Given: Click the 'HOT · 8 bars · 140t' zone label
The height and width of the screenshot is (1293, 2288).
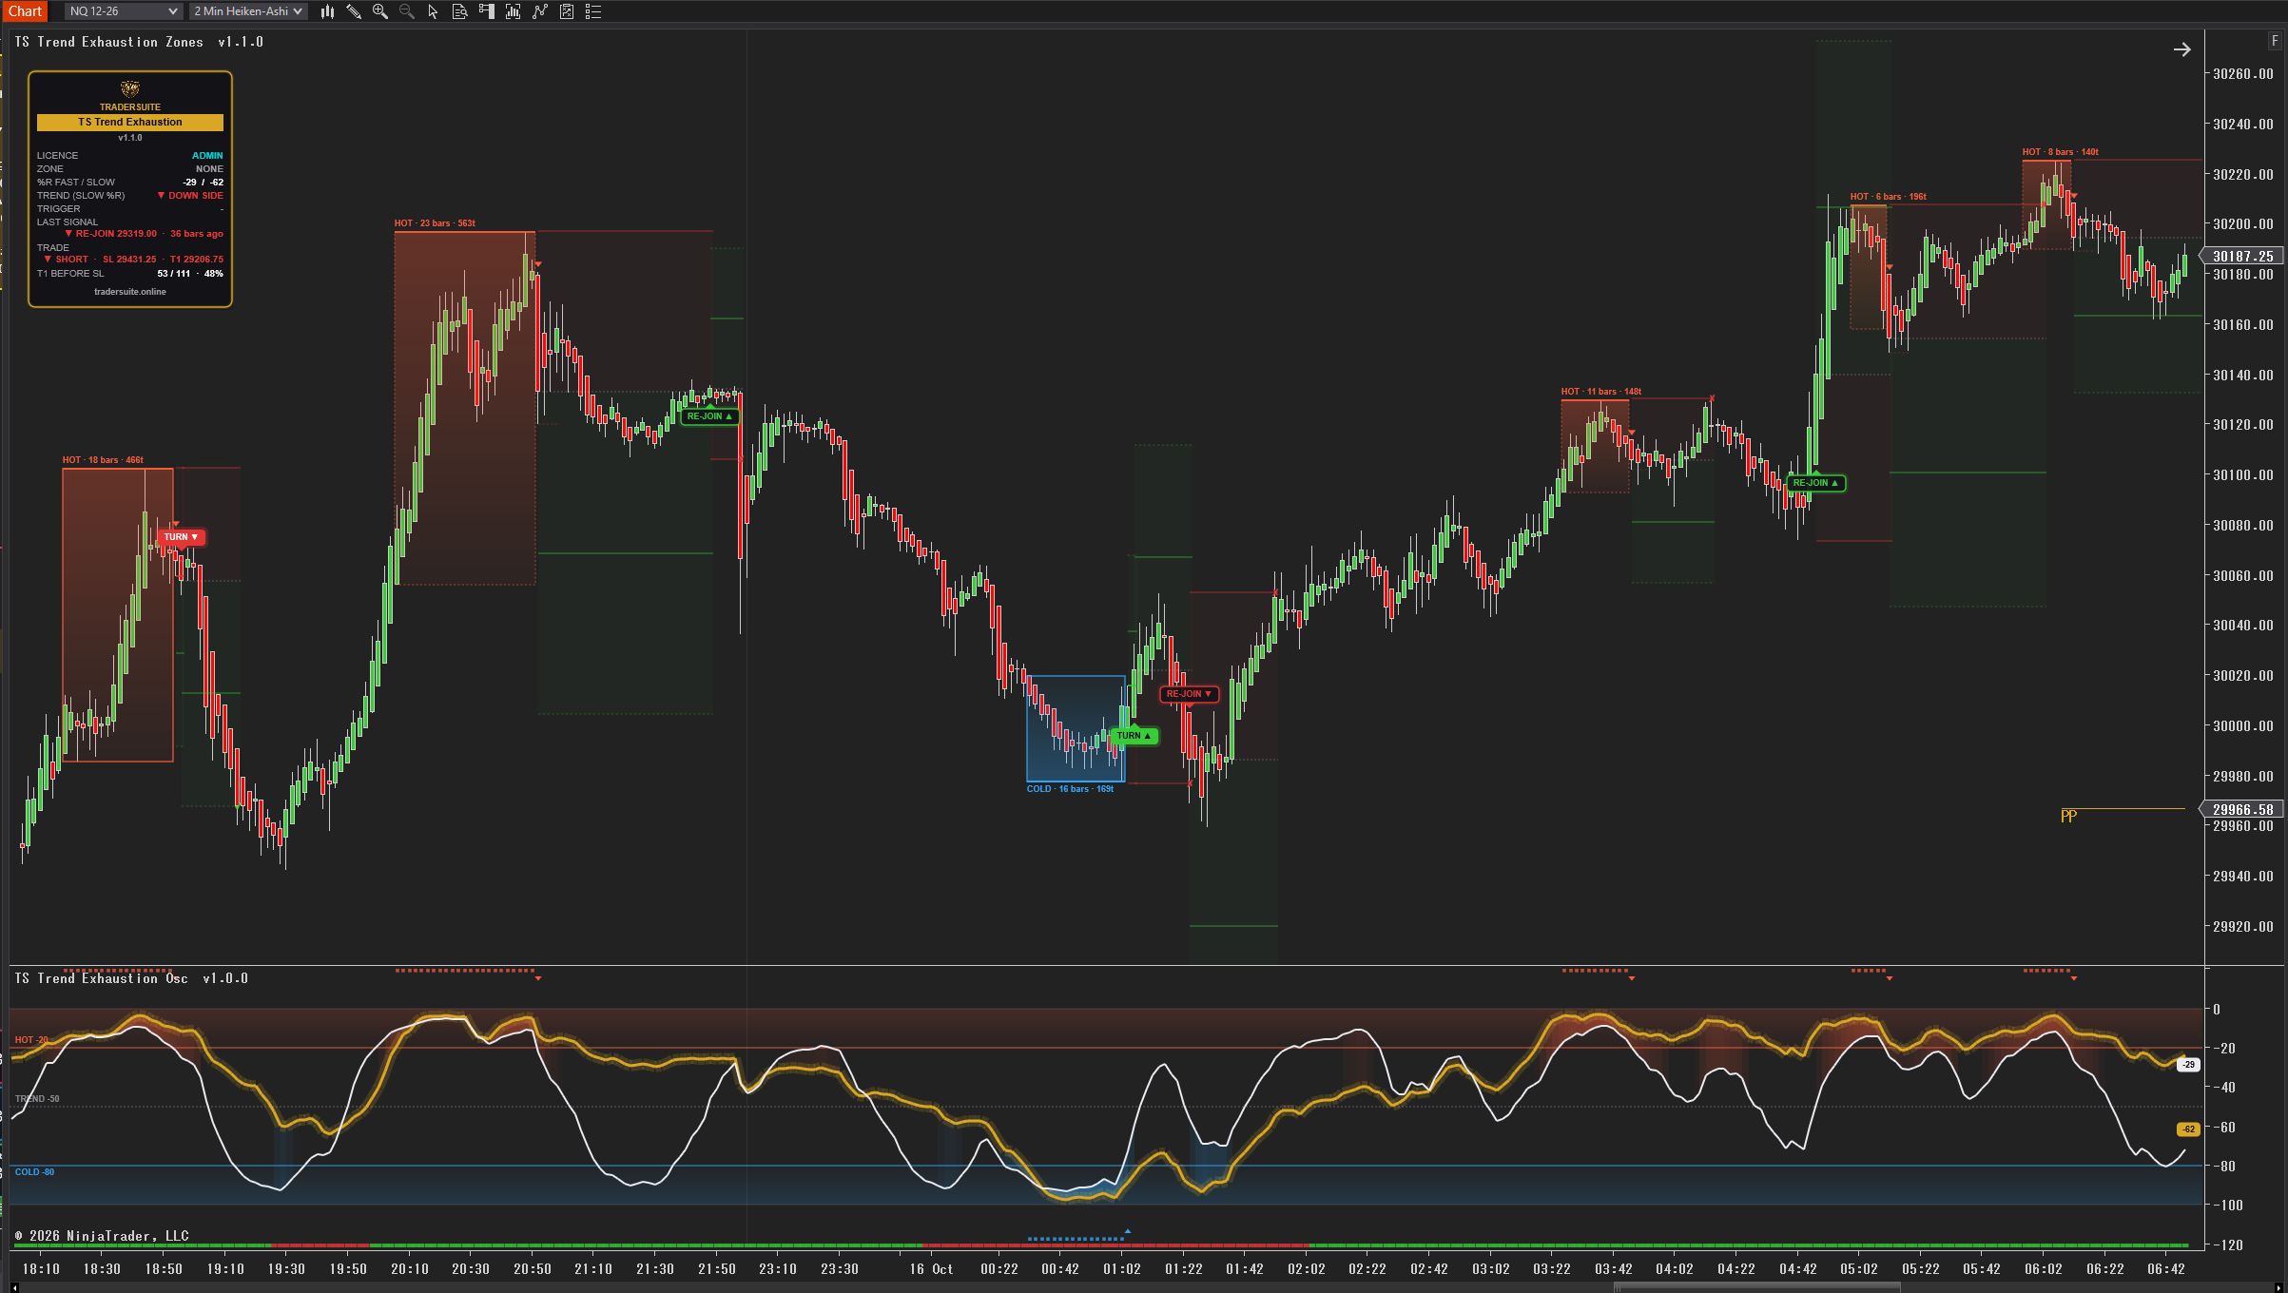Looking at the screenshot, I should click(2061, 152).
